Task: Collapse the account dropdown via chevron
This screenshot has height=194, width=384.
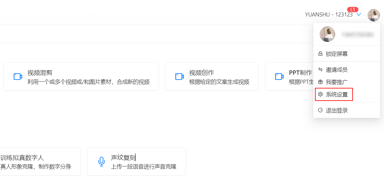Action: [359, 14]
